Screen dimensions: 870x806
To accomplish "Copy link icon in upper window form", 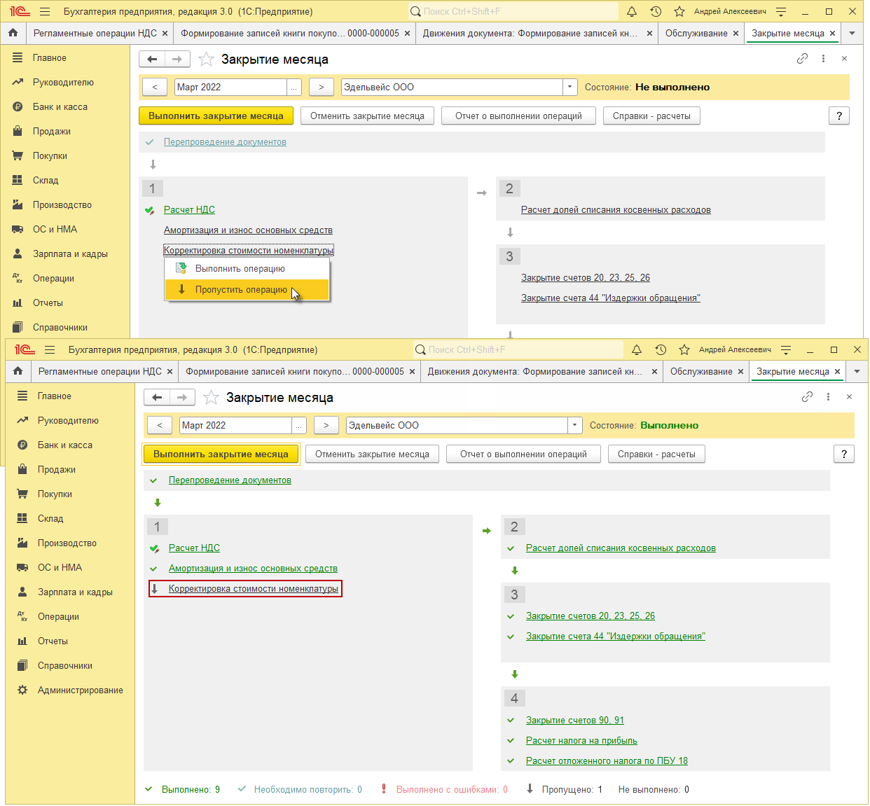I will (802, 59).
